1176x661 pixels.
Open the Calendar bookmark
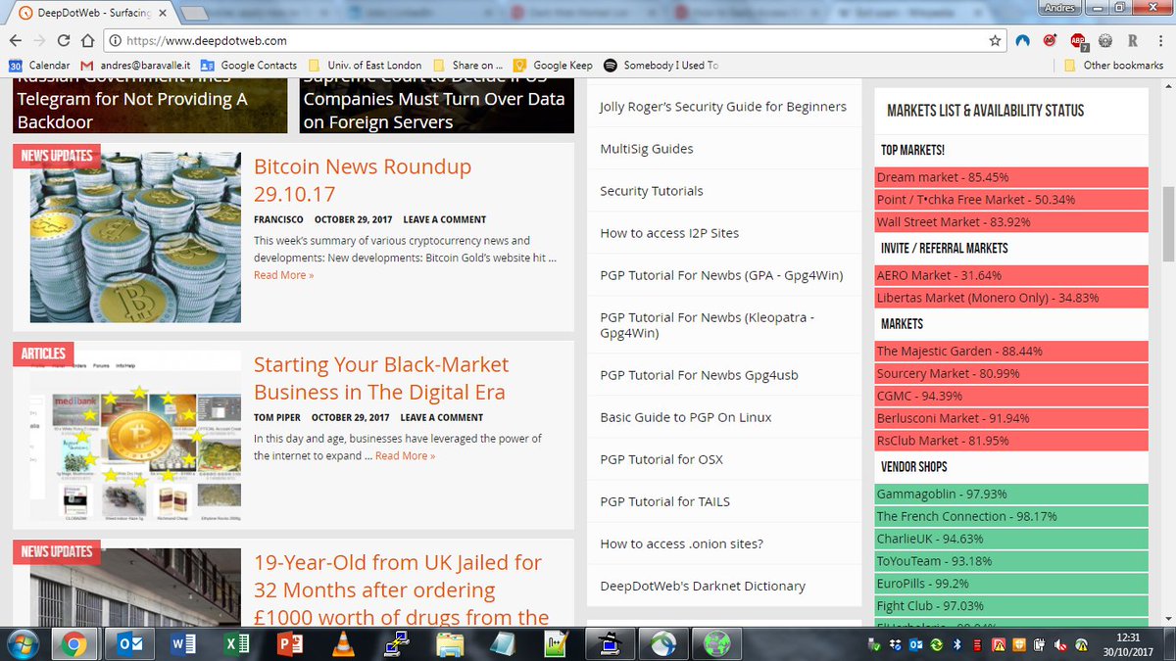(39, 66)
